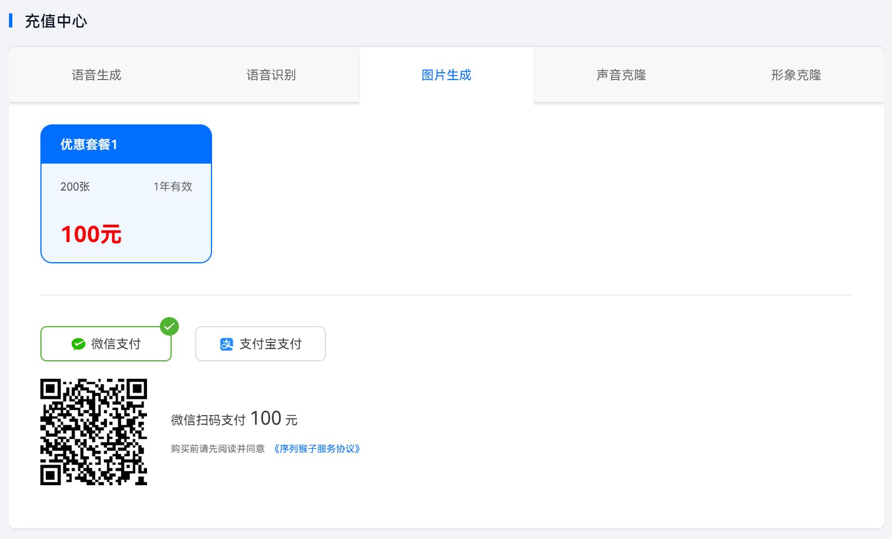Click the WeChat payment QR code
Image resolution: width=892 pixels, height=539 pixels.
(x=94, y=432)
